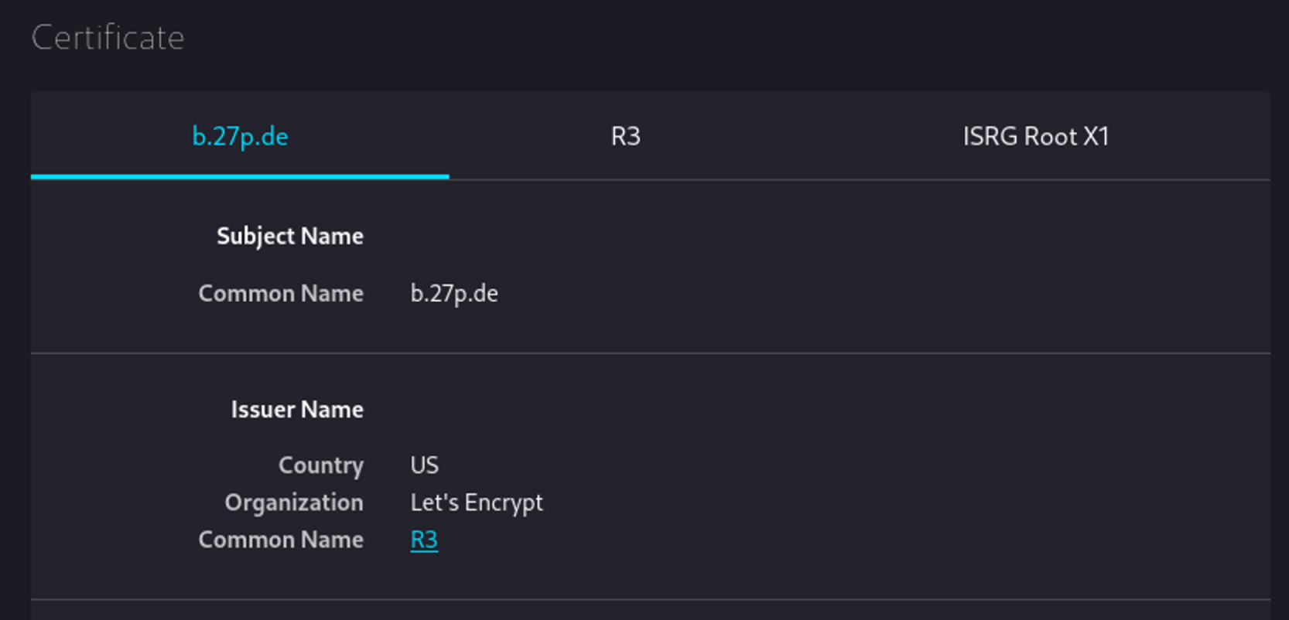Click the divider line below the Issuer section
Viewport: 1289px width, 620px height.
click(x=650, y=599)
